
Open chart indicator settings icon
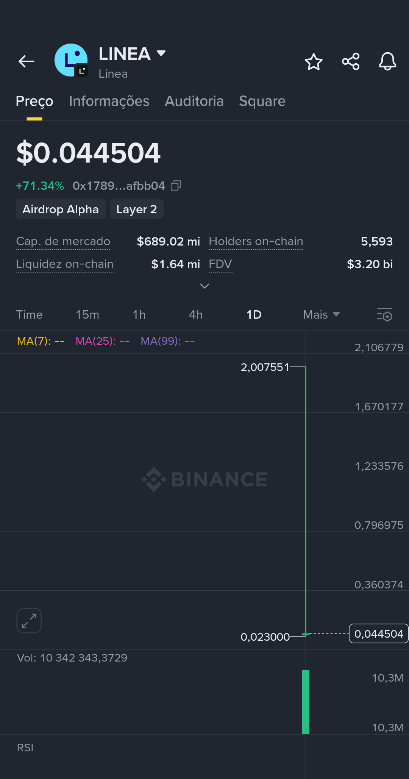tap(384, 314)
